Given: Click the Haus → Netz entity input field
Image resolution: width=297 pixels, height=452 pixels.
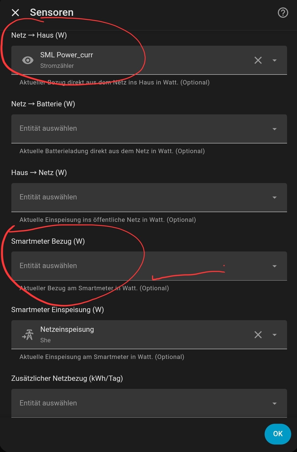Looking at the screenshot, I should 149,197.
